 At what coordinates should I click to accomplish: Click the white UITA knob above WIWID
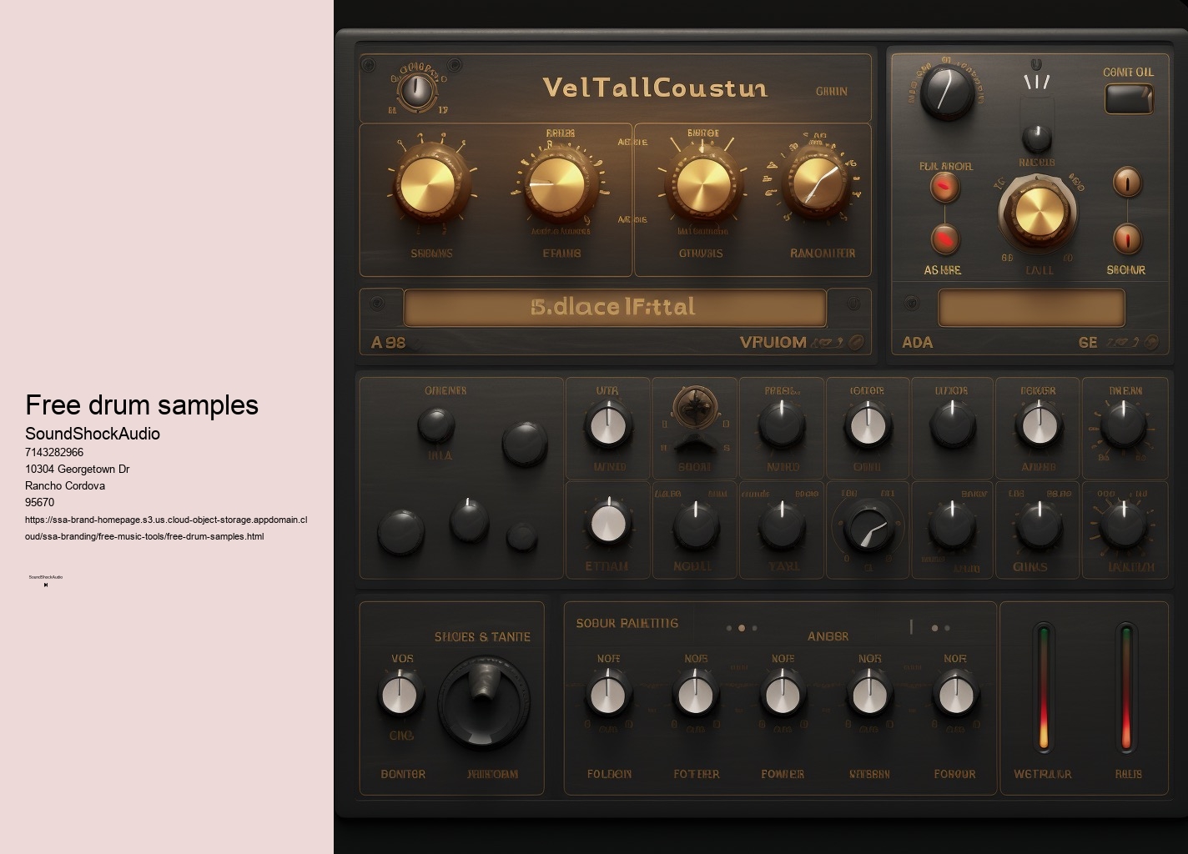coord(608,426)
